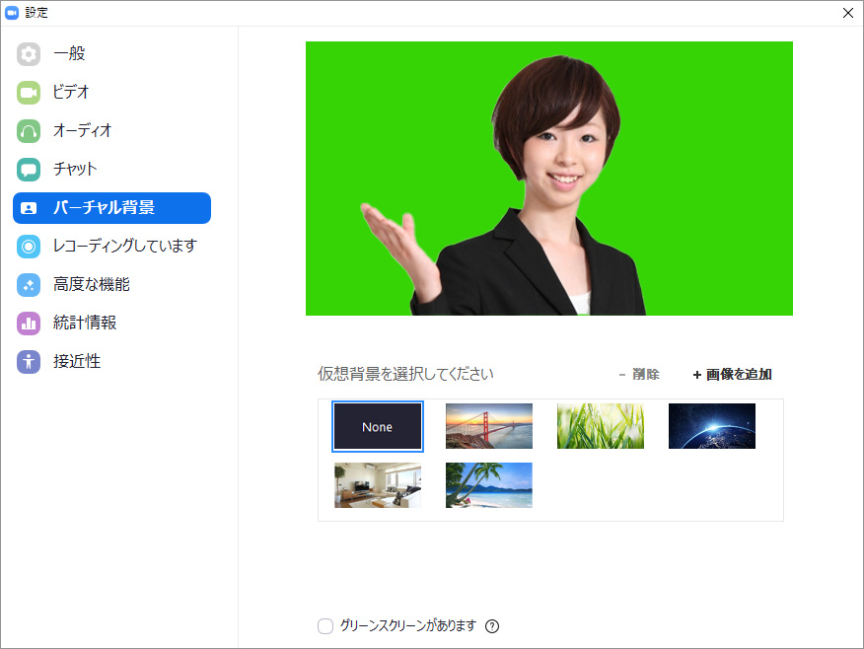864x649 pixels.
Task: Select the living room background thumbnail
Action: (x=378, y=485)
